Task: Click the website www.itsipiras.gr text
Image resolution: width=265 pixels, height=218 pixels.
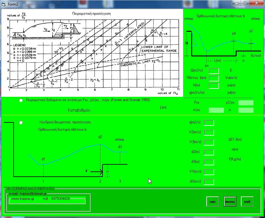Action: pyautogui.click(x=23, y=199)
